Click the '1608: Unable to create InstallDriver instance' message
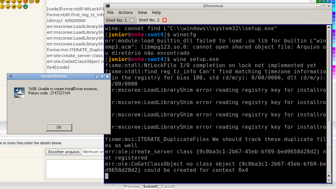Image resolution: width=336 pixels, height=189 pixels. pyautogui.click(x=63, y=89)
